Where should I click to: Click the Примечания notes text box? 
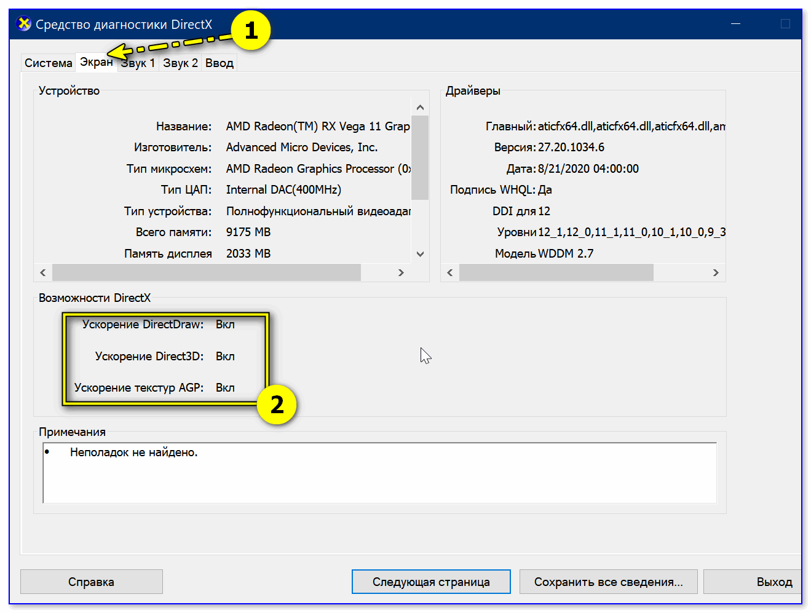tap(380, 473)
